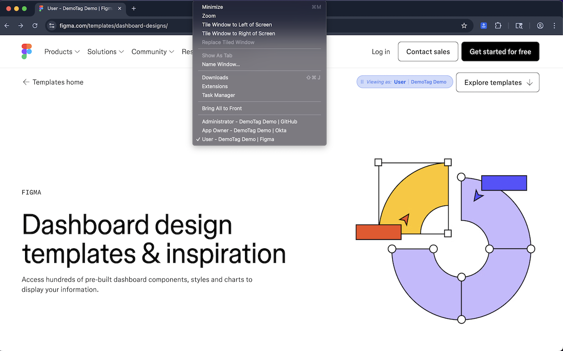Viewport: 563px width, 351px height.
Task: Open Task Manager from the menu
Action: 260,95
